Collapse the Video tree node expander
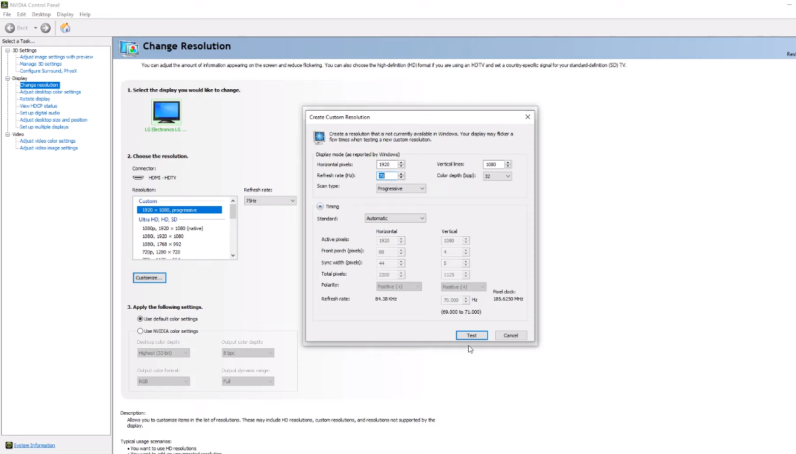The image size is (796, 454). [7, 134]
